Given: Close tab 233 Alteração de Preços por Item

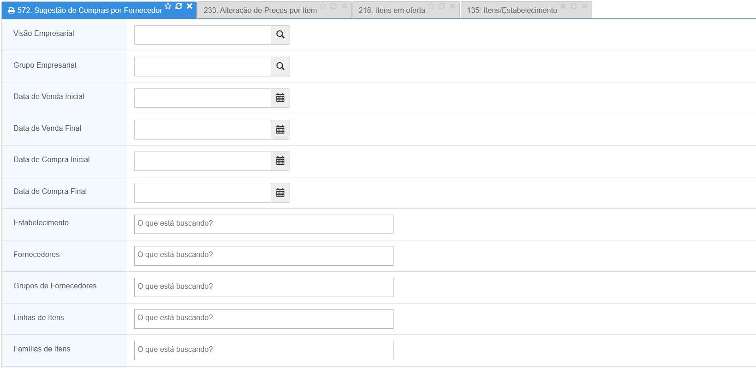Looking at the screenshot, I should pos(344,6).
